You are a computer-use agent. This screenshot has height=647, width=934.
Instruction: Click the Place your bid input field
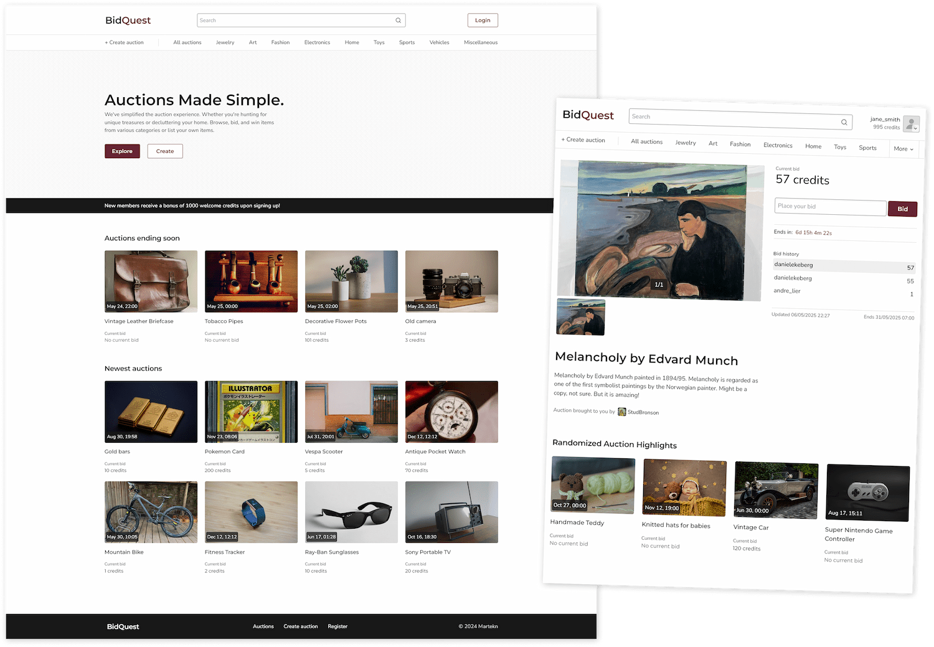click(829, 207)
